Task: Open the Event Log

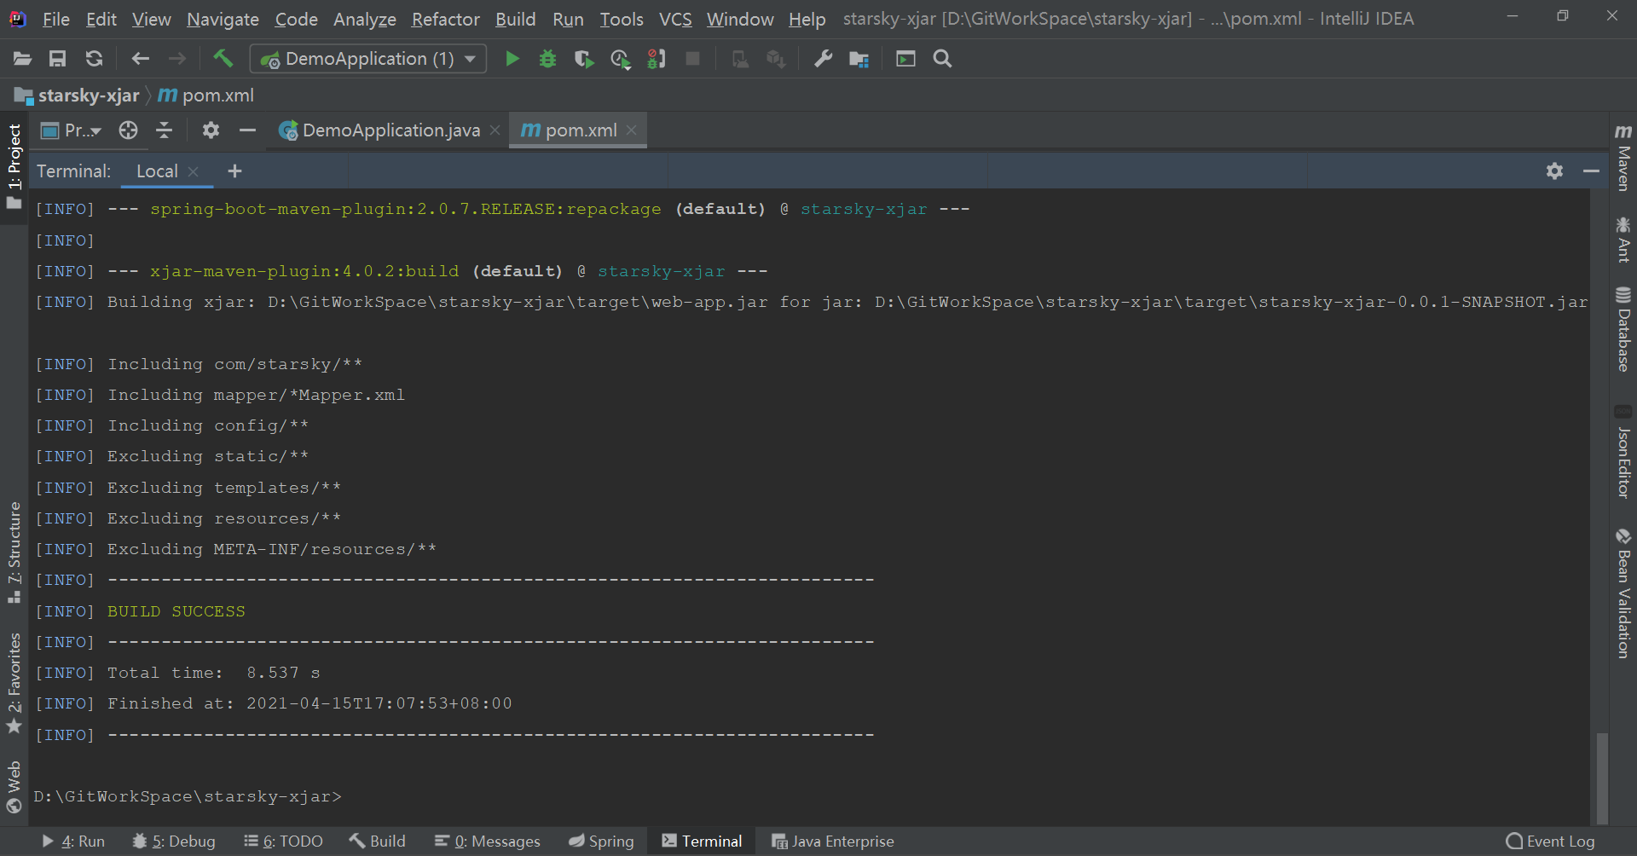Action: [x=1550, y=842]
